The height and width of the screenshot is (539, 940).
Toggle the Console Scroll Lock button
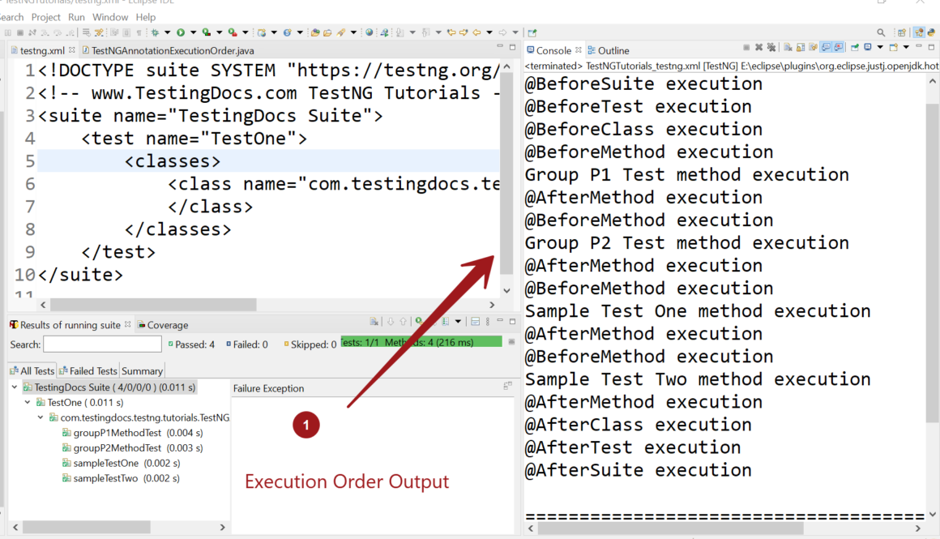pyautogui.click(x=800, y=49)
